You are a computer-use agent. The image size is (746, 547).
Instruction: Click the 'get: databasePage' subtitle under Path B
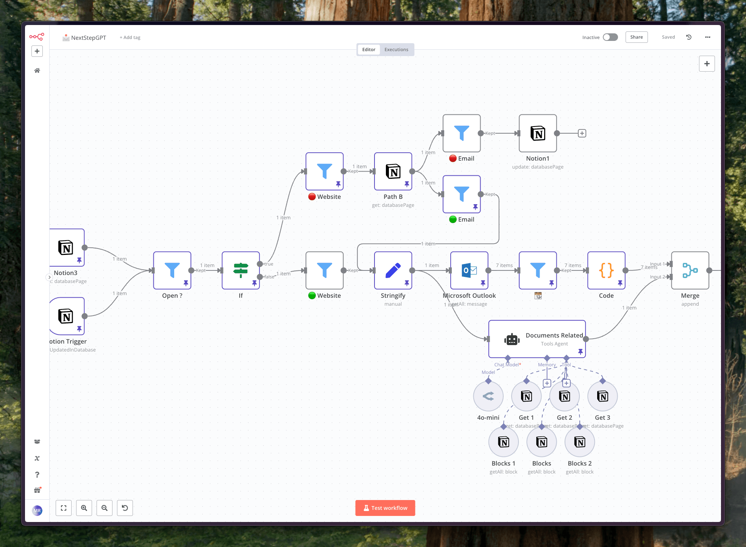pos(393,205)
